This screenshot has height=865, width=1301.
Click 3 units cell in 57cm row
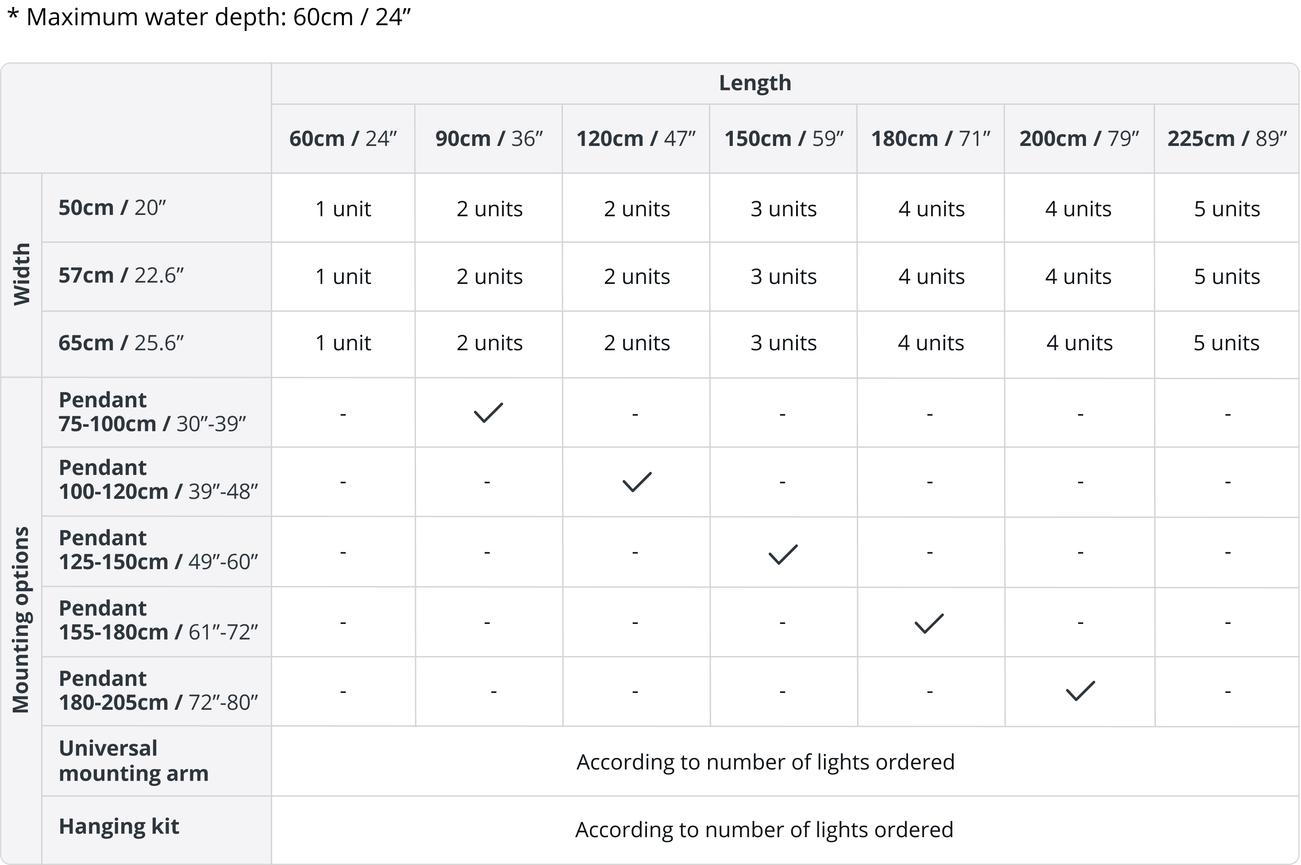coord(783,276)
